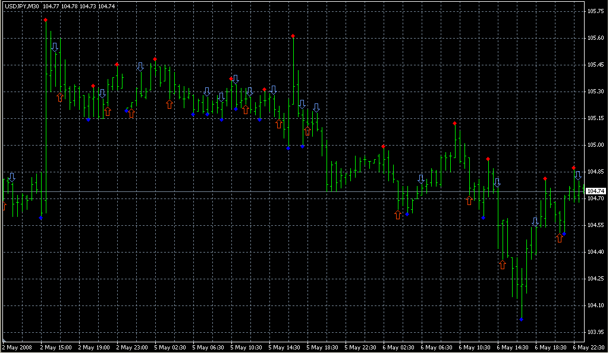
Task: Click the 105.75 price scale label
Action: coord(595,11)
